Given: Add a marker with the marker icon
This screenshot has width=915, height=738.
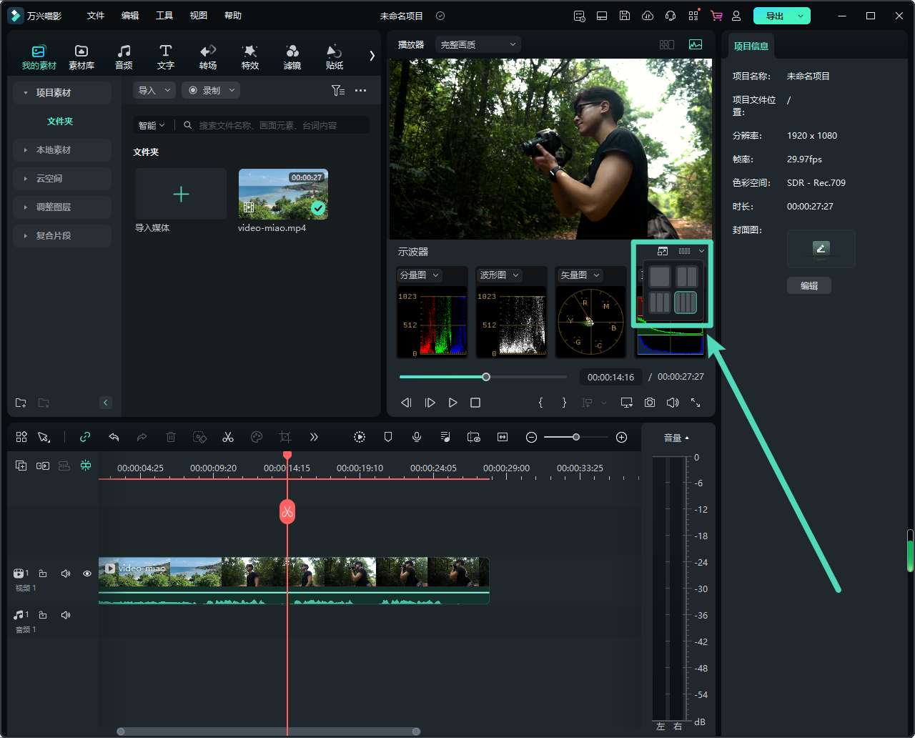Looking at the screenshot, I should (x=388, y=437).
